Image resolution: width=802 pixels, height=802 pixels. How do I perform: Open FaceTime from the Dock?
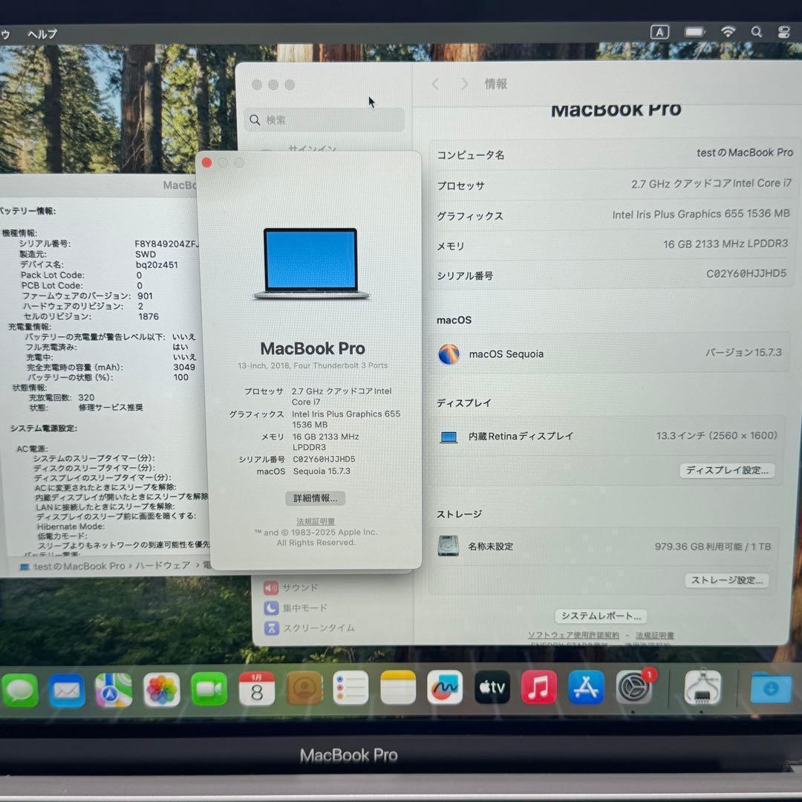pyautogui.click(x=209, y=688)
